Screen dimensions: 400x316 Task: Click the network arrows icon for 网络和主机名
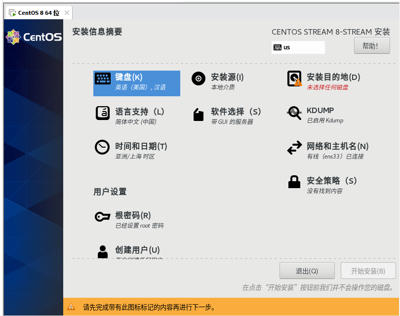tap(294, 148)
